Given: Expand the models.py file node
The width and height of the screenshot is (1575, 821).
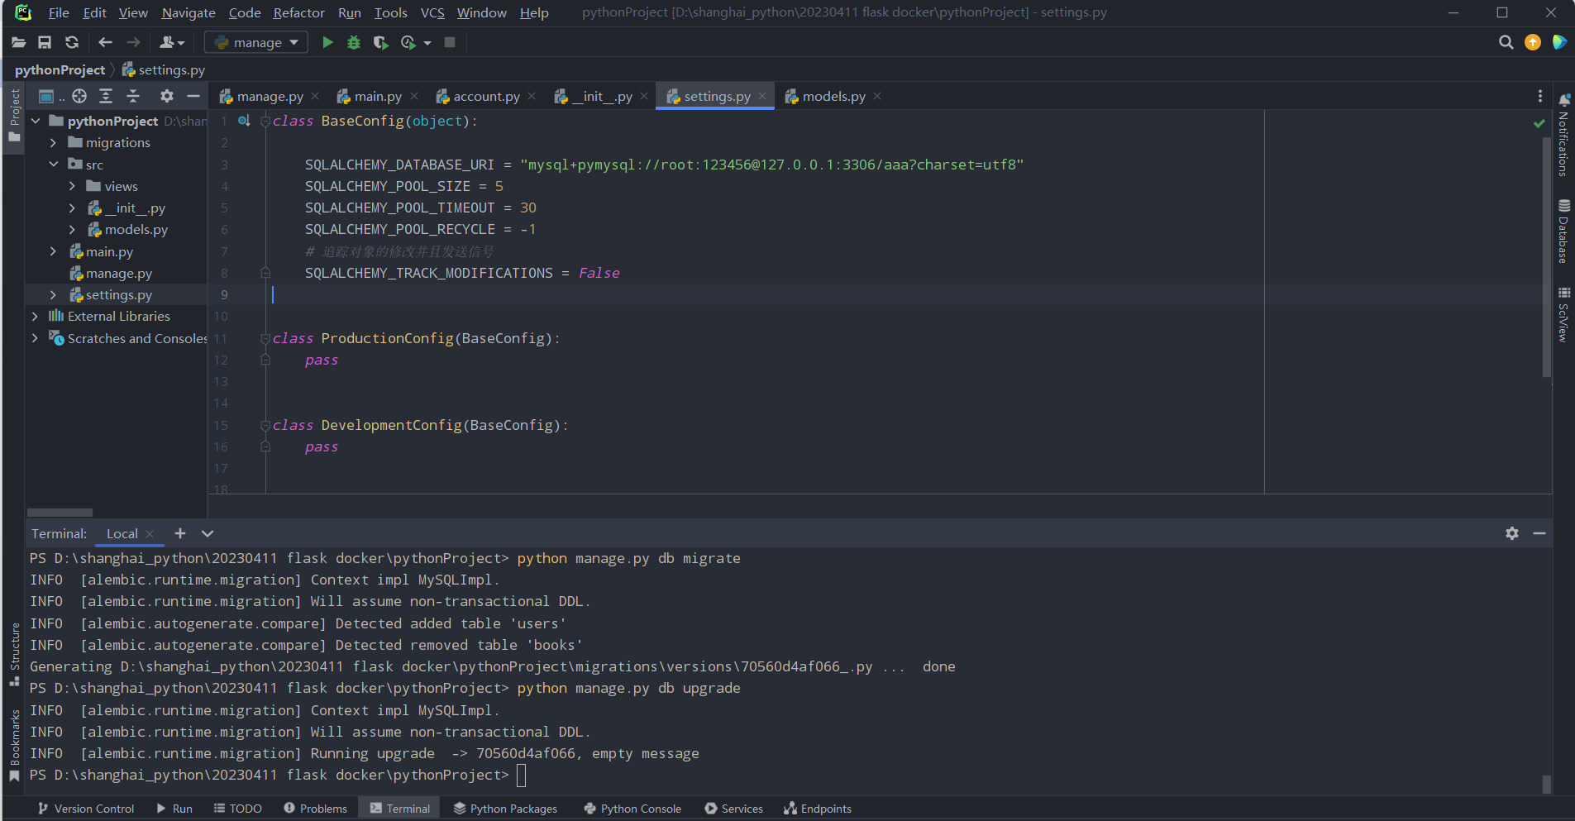Looking at the screenshot, I should coord(72,229).
